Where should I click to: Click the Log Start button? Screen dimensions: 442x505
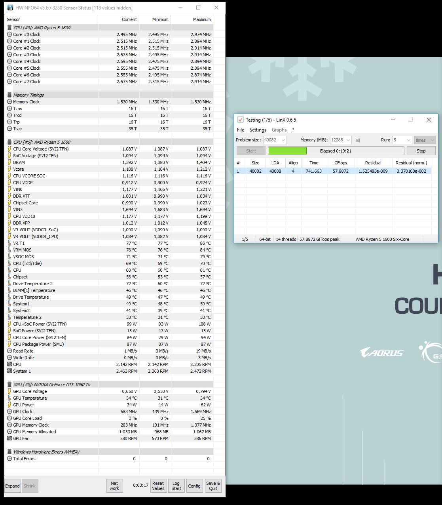pos(176,486)
